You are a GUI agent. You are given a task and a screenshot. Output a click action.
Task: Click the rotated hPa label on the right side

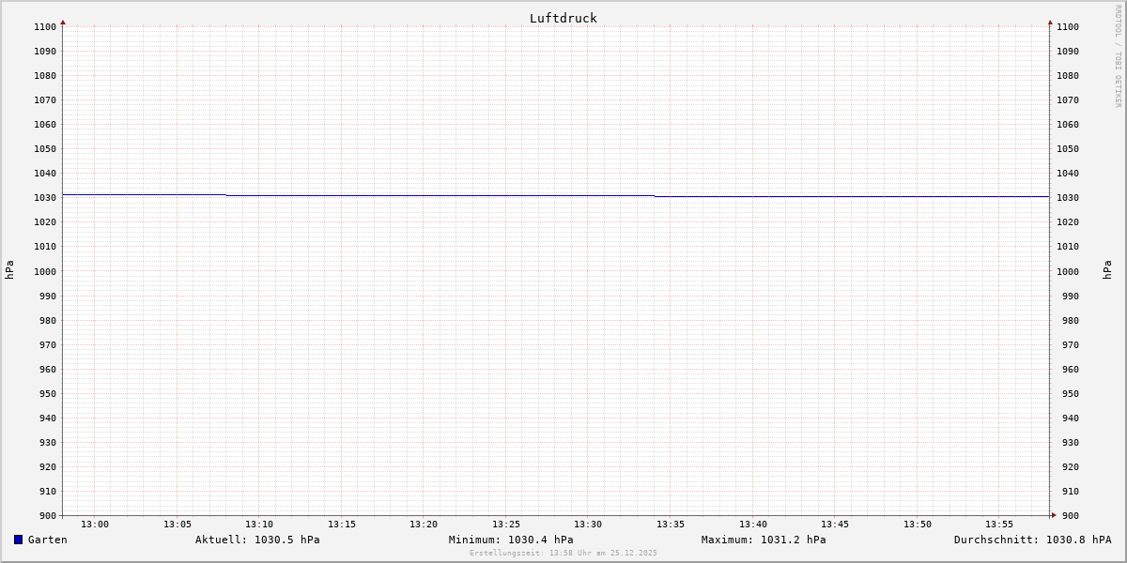click(1107, 270)
